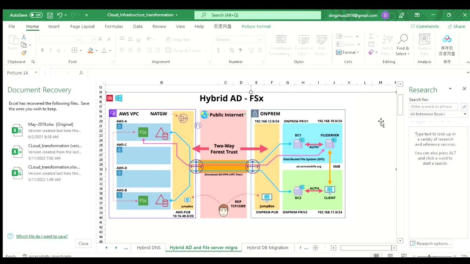Click the Research options link

tap(430, 243)
